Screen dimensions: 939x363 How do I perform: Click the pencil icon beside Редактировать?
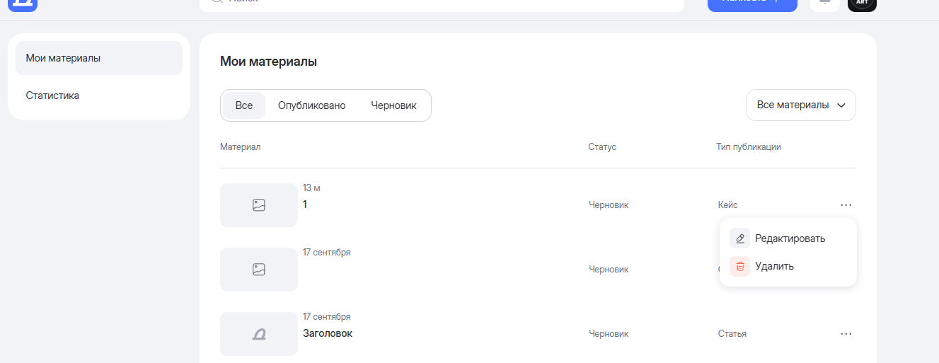tap(740, 238)
